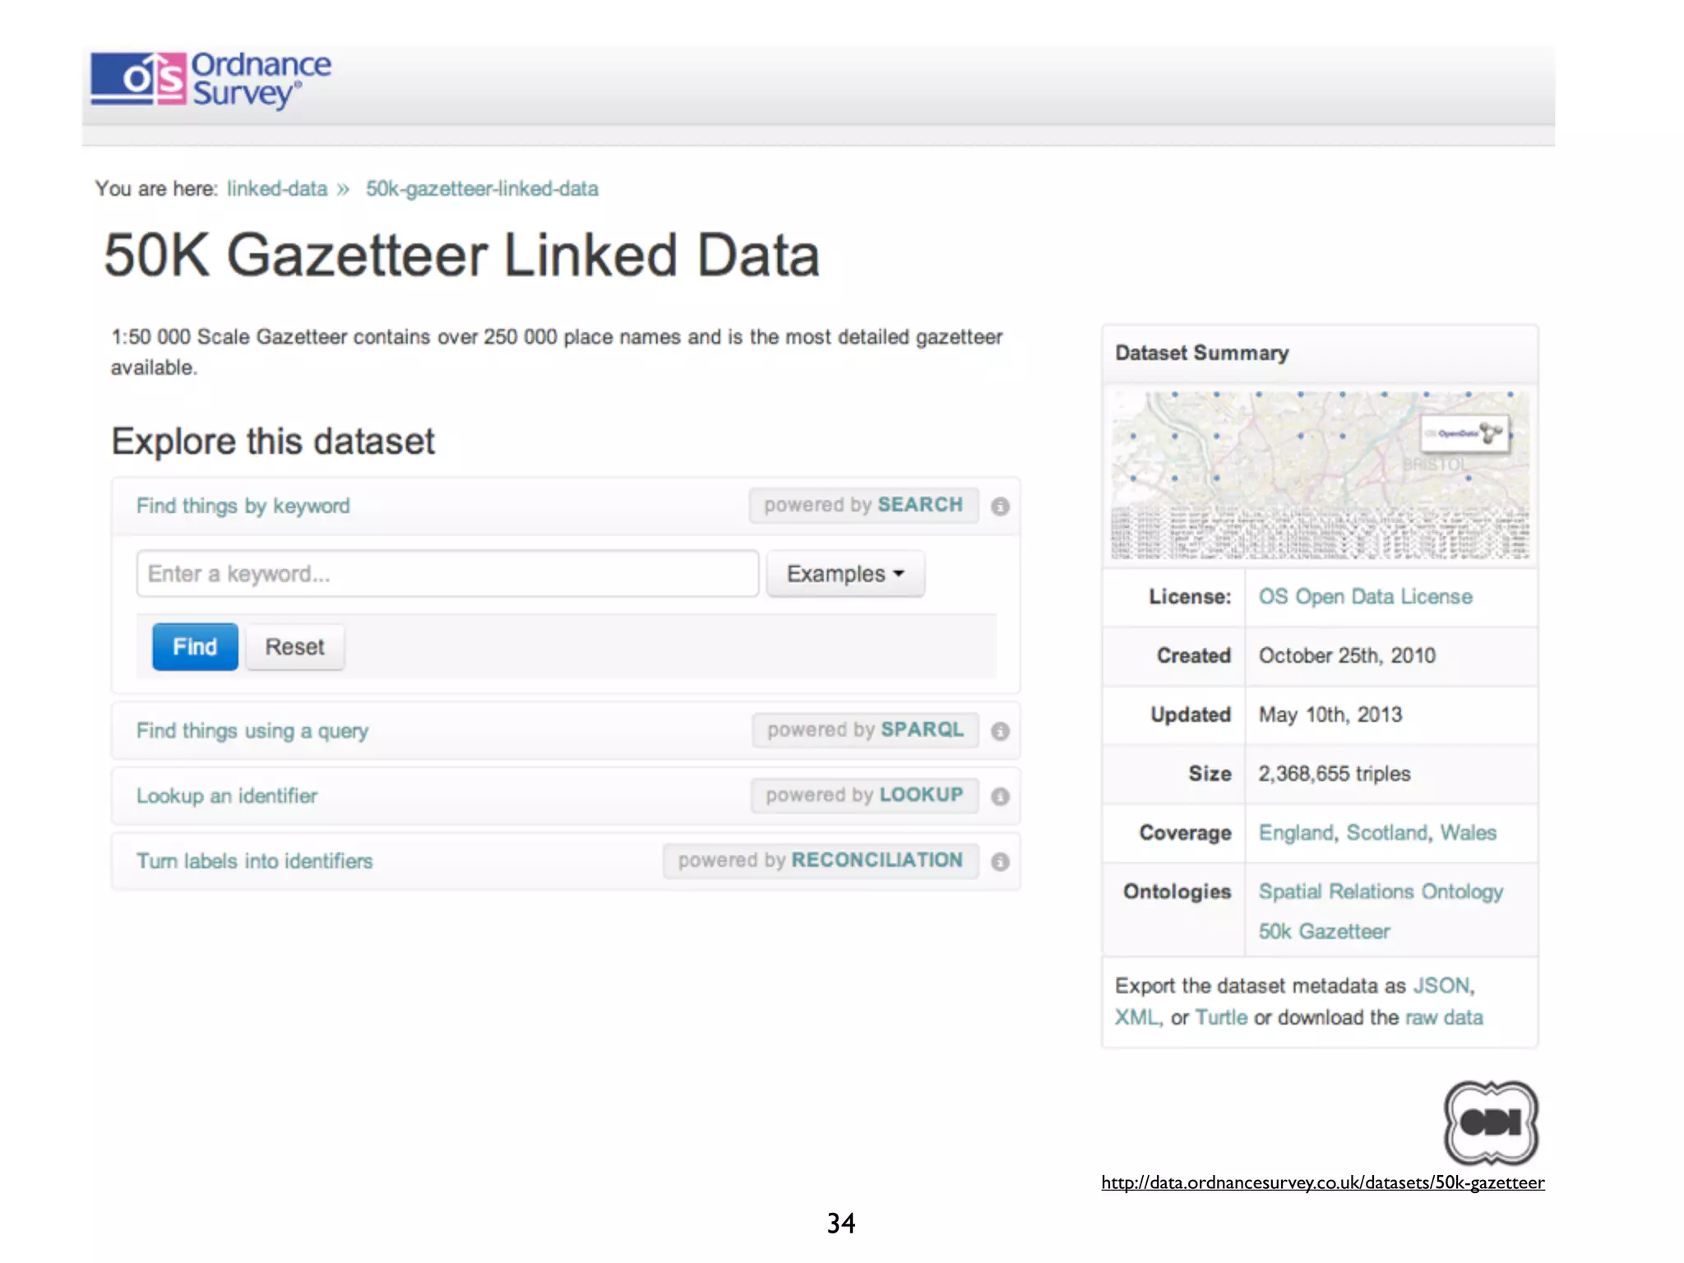This screenshot has width=1684, height=1263.
Task: Click the blue Find button
Action: 195,647
